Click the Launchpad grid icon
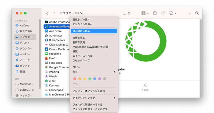The height and width of the screenshot is (113, 214). pyautogui.click(x=46, y=90)
